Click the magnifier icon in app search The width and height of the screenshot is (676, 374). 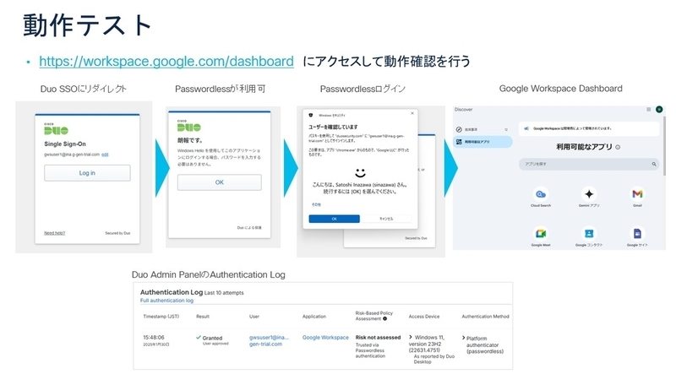[653, 164]
